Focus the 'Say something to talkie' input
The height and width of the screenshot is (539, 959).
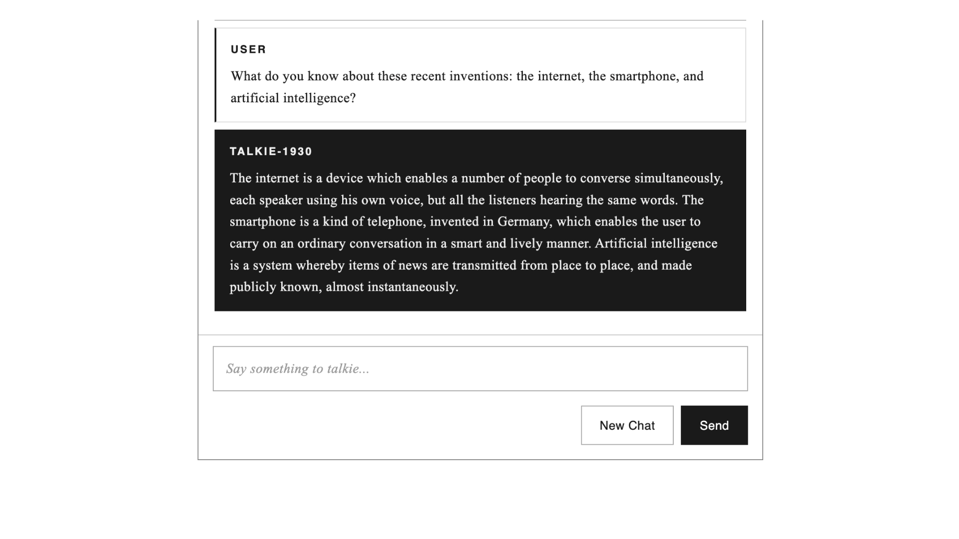tap(479, 369)
